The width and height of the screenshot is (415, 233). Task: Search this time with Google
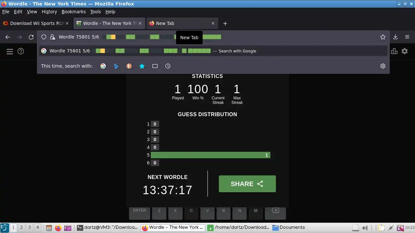coord(103,66)
